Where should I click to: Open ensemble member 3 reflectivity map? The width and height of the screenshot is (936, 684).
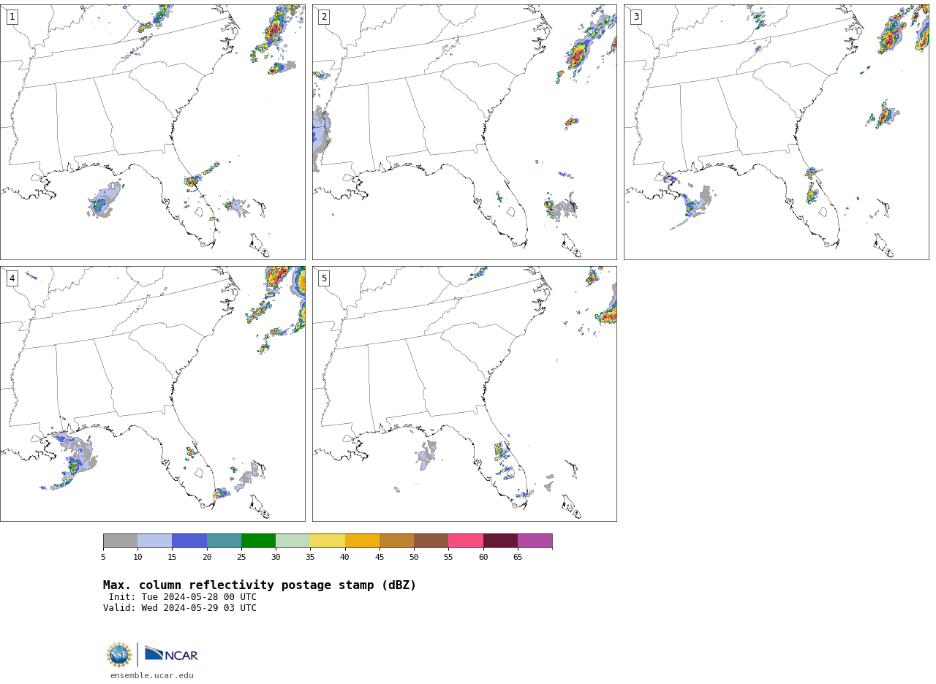(777, 132)
